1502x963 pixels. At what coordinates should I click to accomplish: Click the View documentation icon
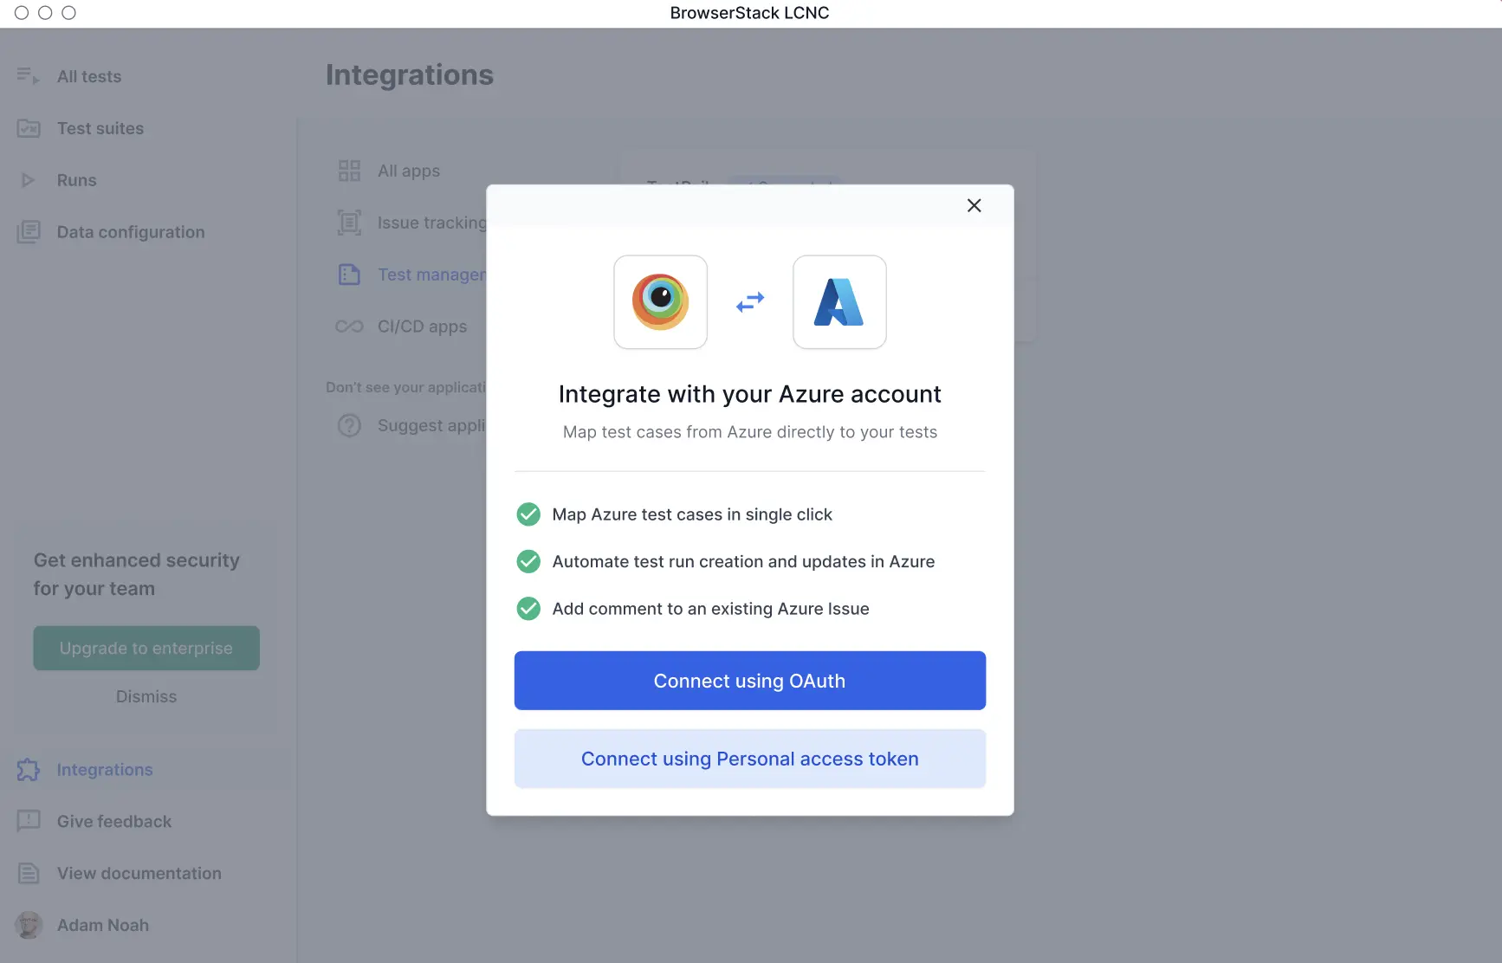click(x=29, y=873)
